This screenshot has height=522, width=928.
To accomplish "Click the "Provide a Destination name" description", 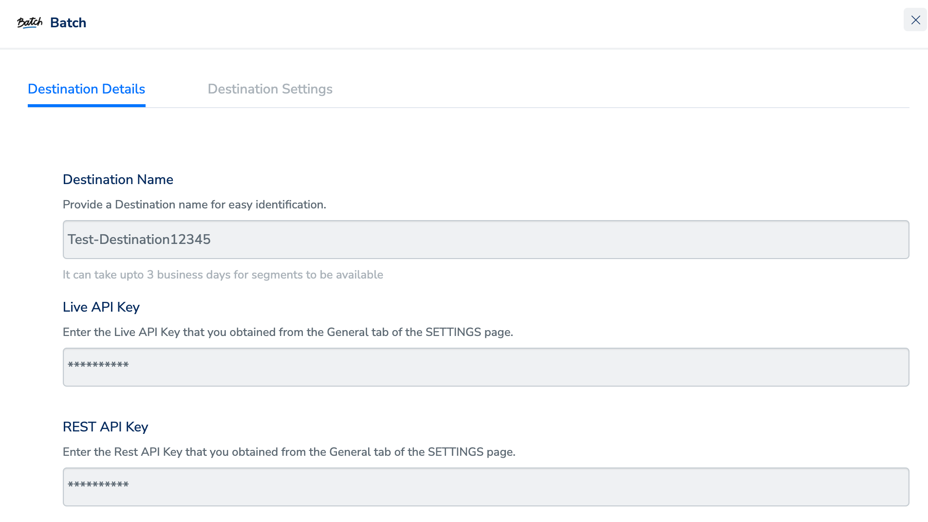I will [x=194, y=205].
